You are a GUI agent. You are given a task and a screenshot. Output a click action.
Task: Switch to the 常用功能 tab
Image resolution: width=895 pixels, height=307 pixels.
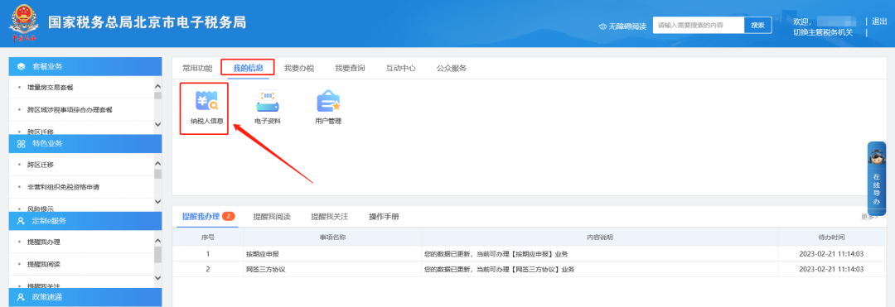tap(197, 68)
